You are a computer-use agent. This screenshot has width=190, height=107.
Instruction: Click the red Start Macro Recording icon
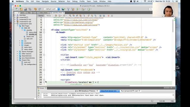[x=108, y=16]
